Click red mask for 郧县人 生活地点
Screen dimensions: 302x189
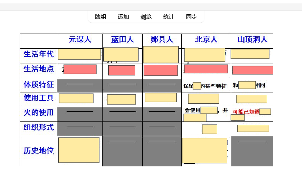(161, 70)
